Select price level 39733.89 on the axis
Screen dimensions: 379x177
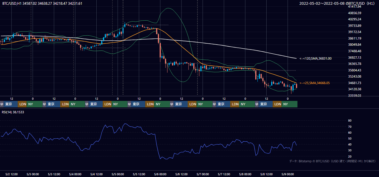tap(354, 26)
